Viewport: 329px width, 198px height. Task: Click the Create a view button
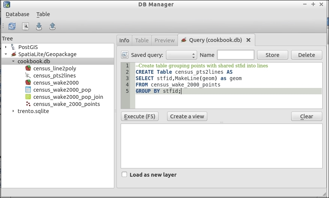(187, 116)
